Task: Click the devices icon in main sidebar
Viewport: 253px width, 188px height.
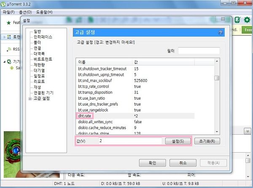Action: point(9,62)
